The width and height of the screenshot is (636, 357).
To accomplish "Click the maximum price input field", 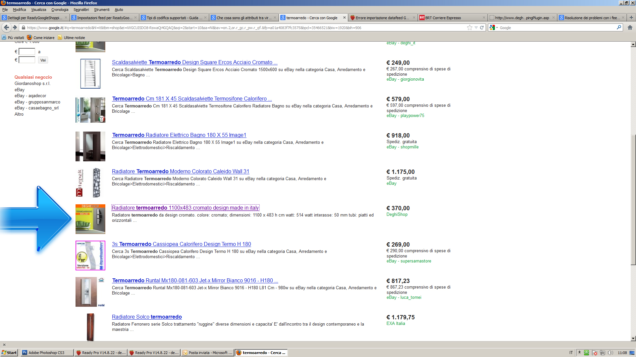I will (x=27, y=60).
